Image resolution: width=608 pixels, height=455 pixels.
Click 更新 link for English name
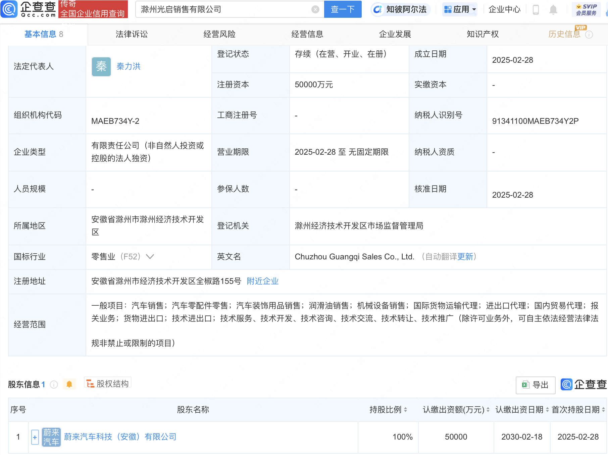click(x=465, y=257)
